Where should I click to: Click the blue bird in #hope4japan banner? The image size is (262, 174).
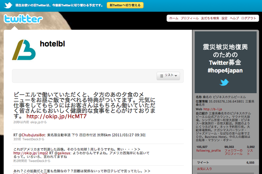pos(224,83)
